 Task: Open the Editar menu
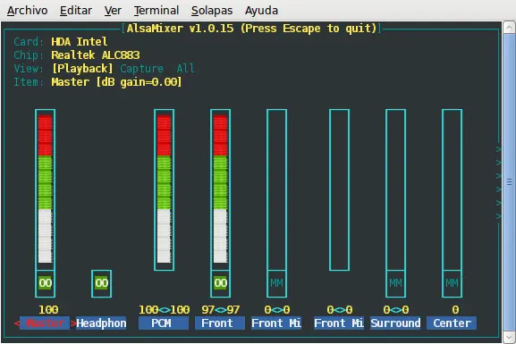pyautogui.click(x=76, y=11)
